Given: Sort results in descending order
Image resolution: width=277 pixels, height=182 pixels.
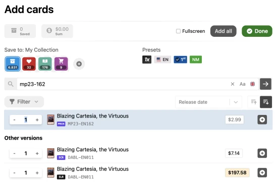Looking at the screenshot, I should tap(266, 102).
